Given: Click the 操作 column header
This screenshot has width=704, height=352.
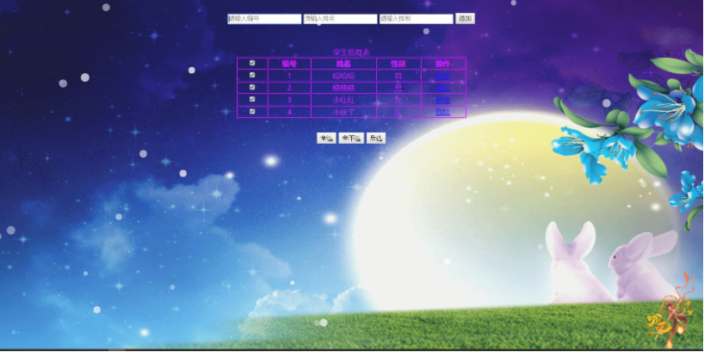Looking at the screenshot, I should (x=442, y=64).
